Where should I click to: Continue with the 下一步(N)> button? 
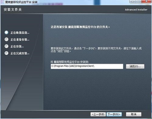coord(114,114)
